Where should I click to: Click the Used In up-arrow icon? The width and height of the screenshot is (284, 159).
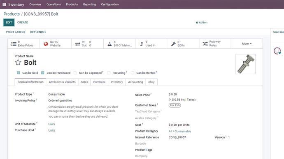(142, 44)
